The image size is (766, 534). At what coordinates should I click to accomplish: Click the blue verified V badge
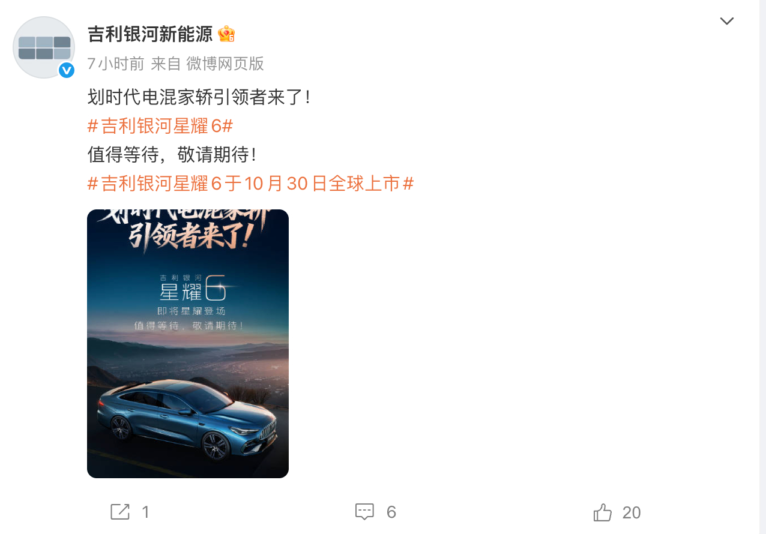pos(67,70)
